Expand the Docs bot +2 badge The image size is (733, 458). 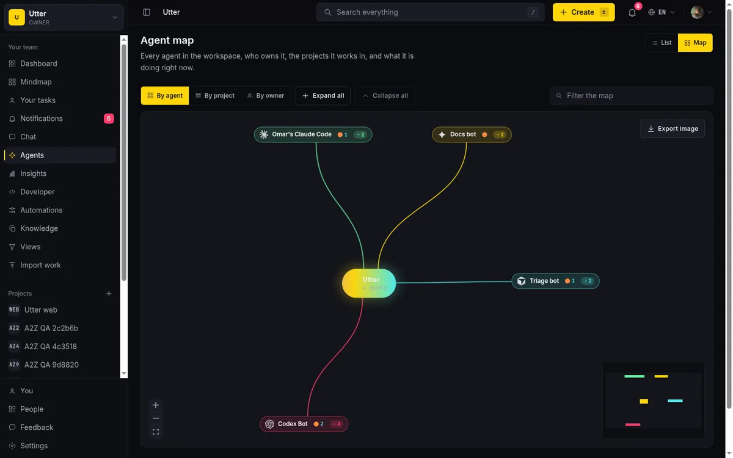click(500, 134)
